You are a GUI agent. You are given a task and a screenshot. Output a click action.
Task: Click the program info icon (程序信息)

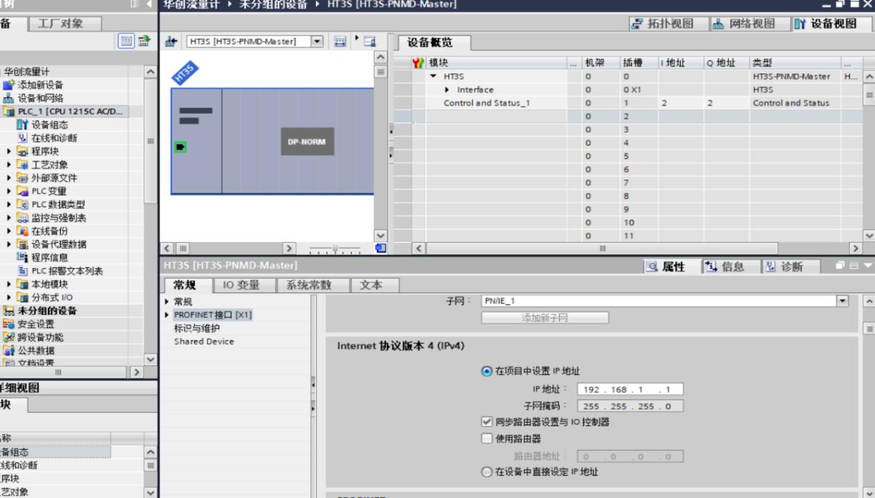tap(22, 257)
